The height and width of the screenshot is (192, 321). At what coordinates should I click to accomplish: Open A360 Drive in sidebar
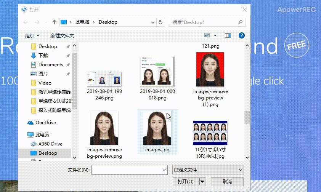[47, 144]
